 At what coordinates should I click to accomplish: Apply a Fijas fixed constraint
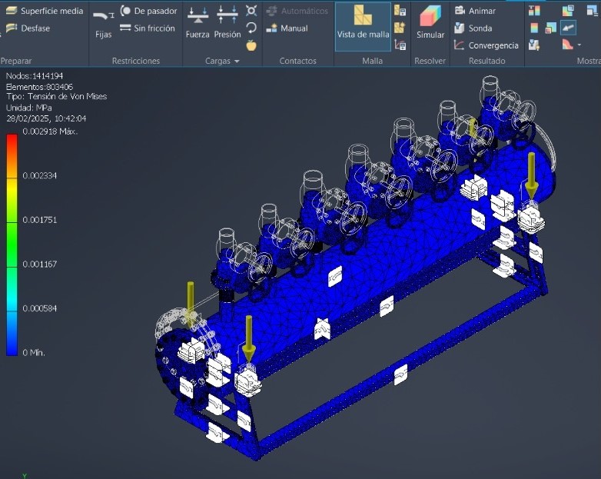103,23
